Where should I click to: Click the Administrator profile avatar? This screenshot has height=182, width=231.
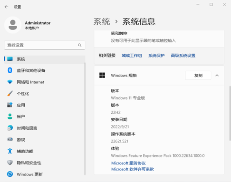[13, 25]
